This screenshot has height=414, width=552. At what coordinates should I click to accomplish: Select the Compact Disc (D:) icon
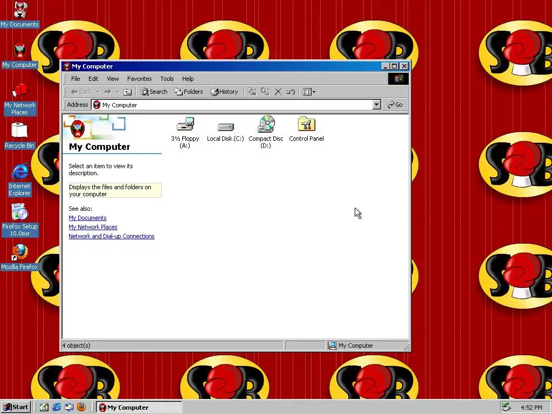(266, 124)
